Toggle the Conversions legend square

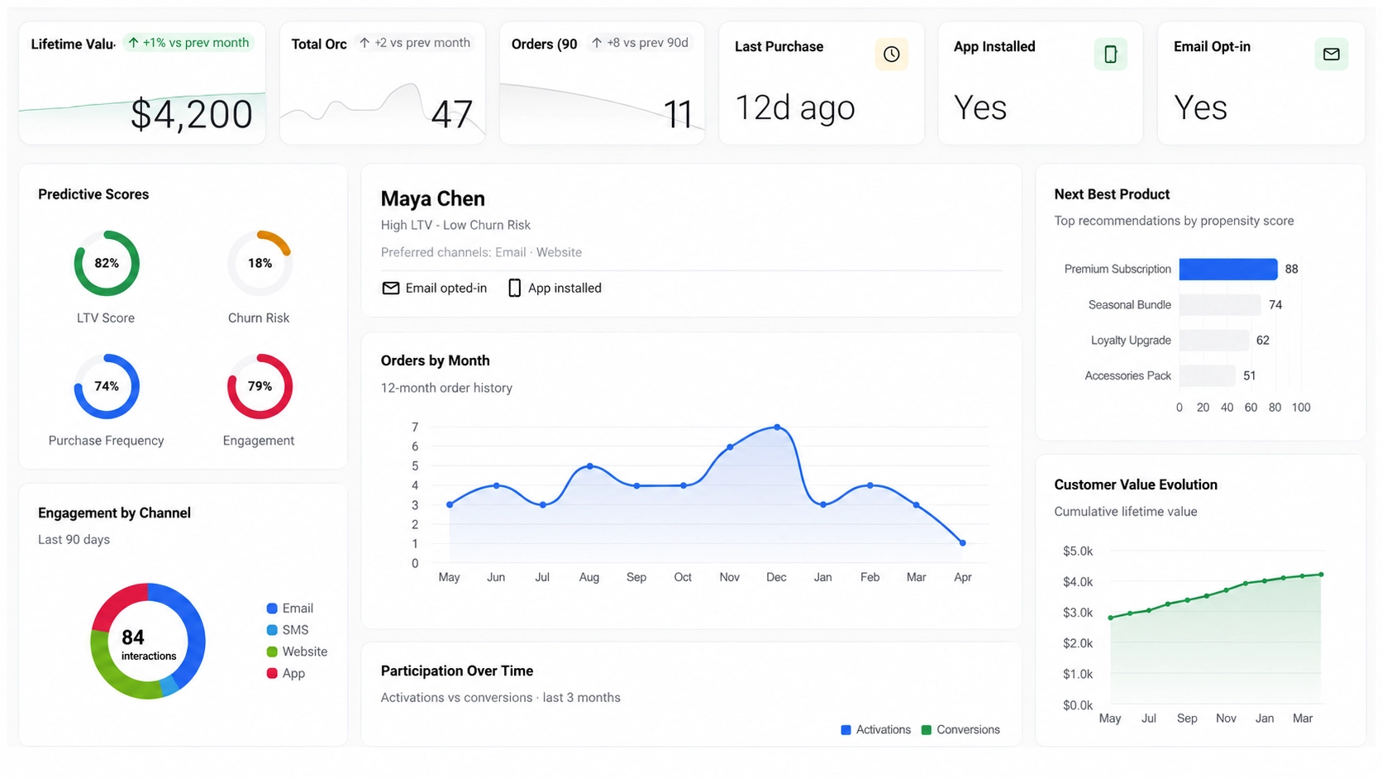(927, 730)
